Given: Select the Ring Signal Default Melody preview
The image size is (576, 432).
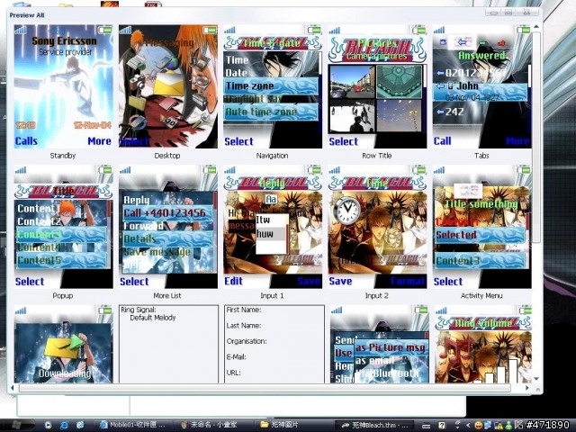Looking at the screenshot, I should click(168, 344).
